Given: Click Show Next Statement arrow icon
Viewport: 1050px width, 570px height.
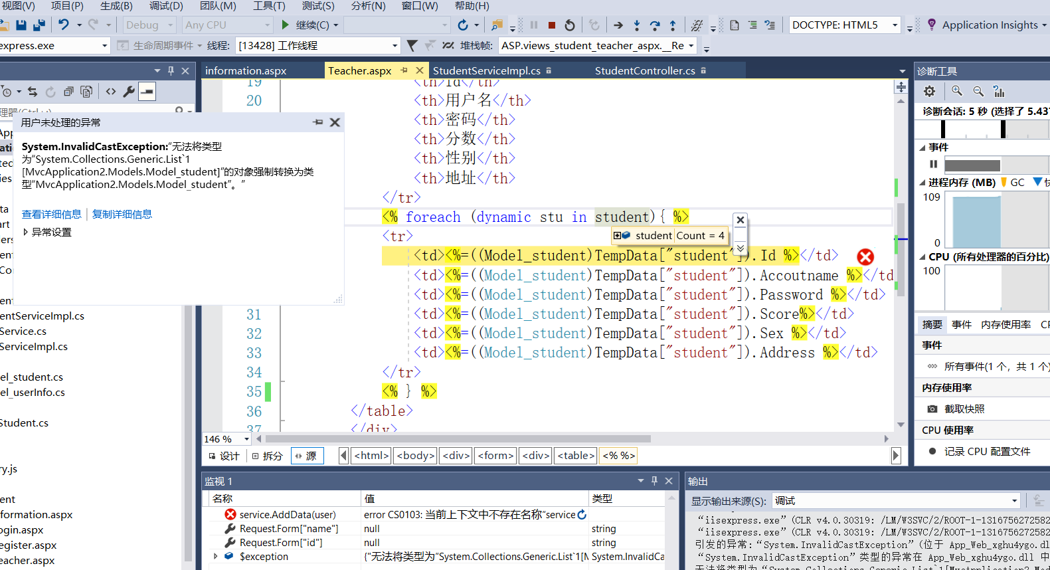Looking at the screenshot, I should pos(618,25).
